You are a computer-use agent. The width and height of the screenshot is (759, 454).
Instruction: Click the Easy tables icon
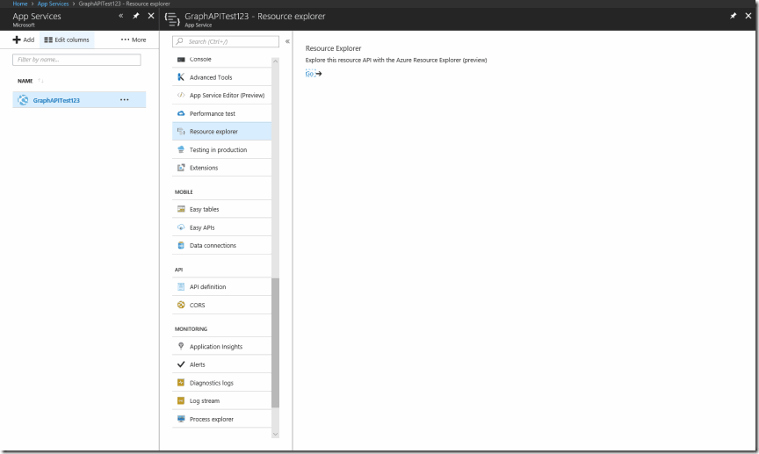click(x=181, y=209)
